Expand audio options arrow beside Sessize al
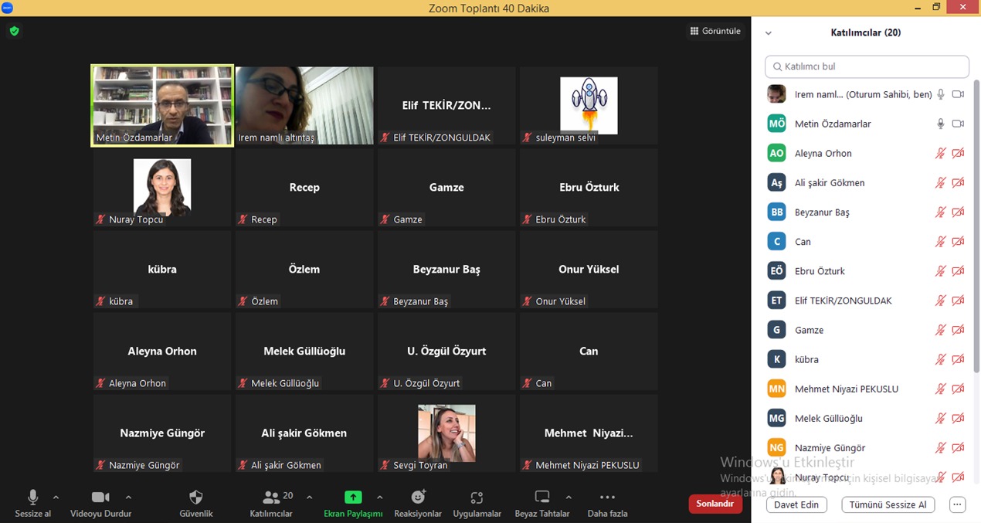The height and width of the screenshot is (523, 981). [x=56, y=497]
